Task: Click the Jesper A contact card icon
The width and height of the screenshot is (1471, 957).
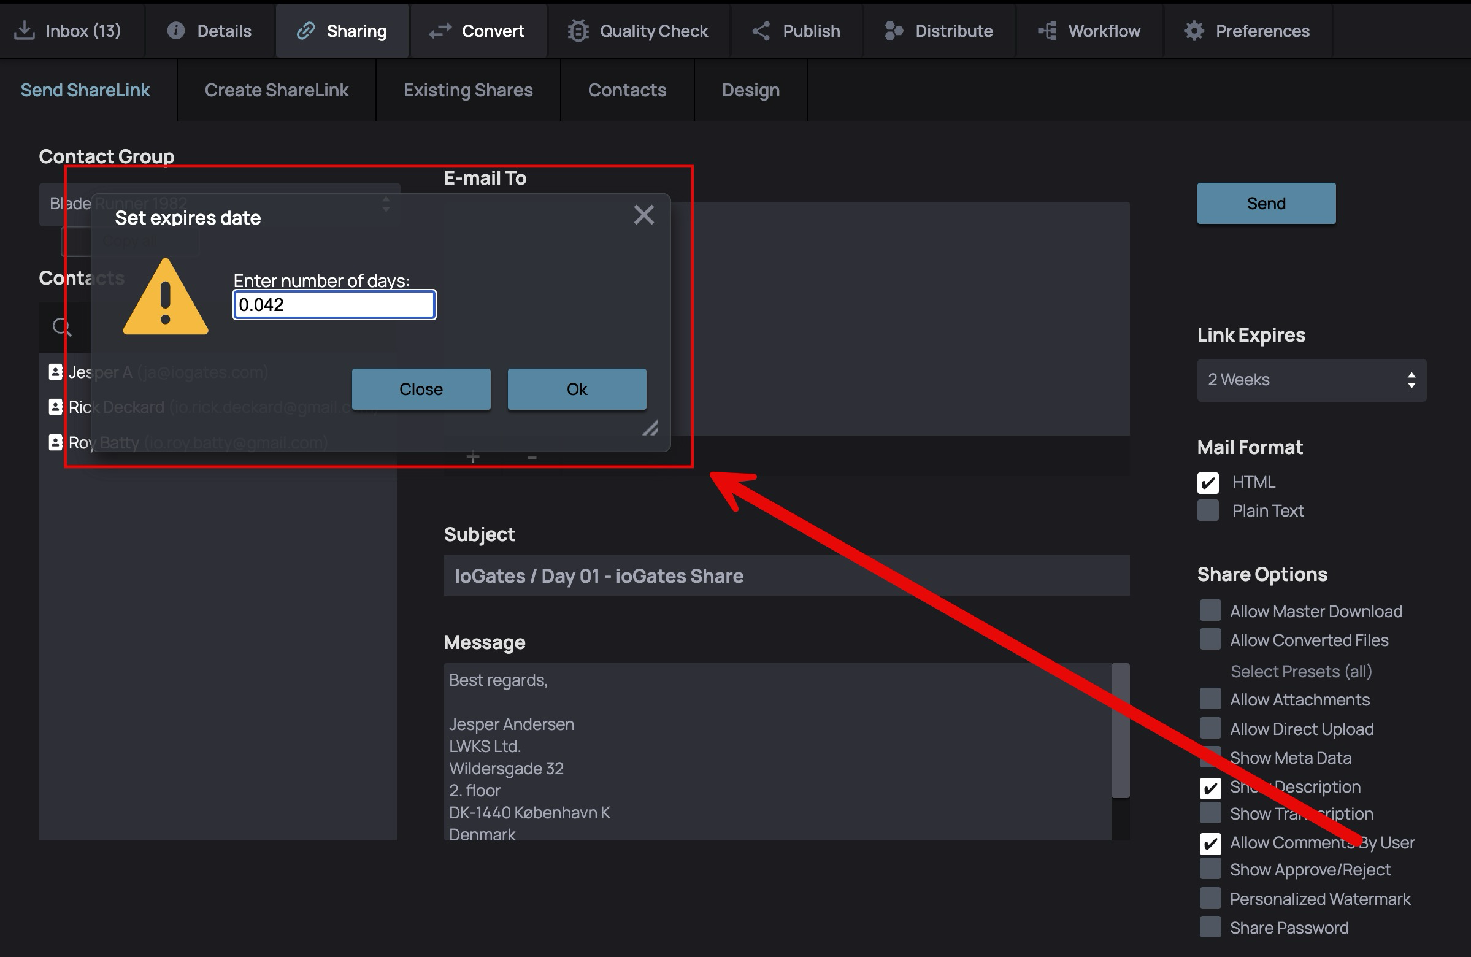Action: 56,372
